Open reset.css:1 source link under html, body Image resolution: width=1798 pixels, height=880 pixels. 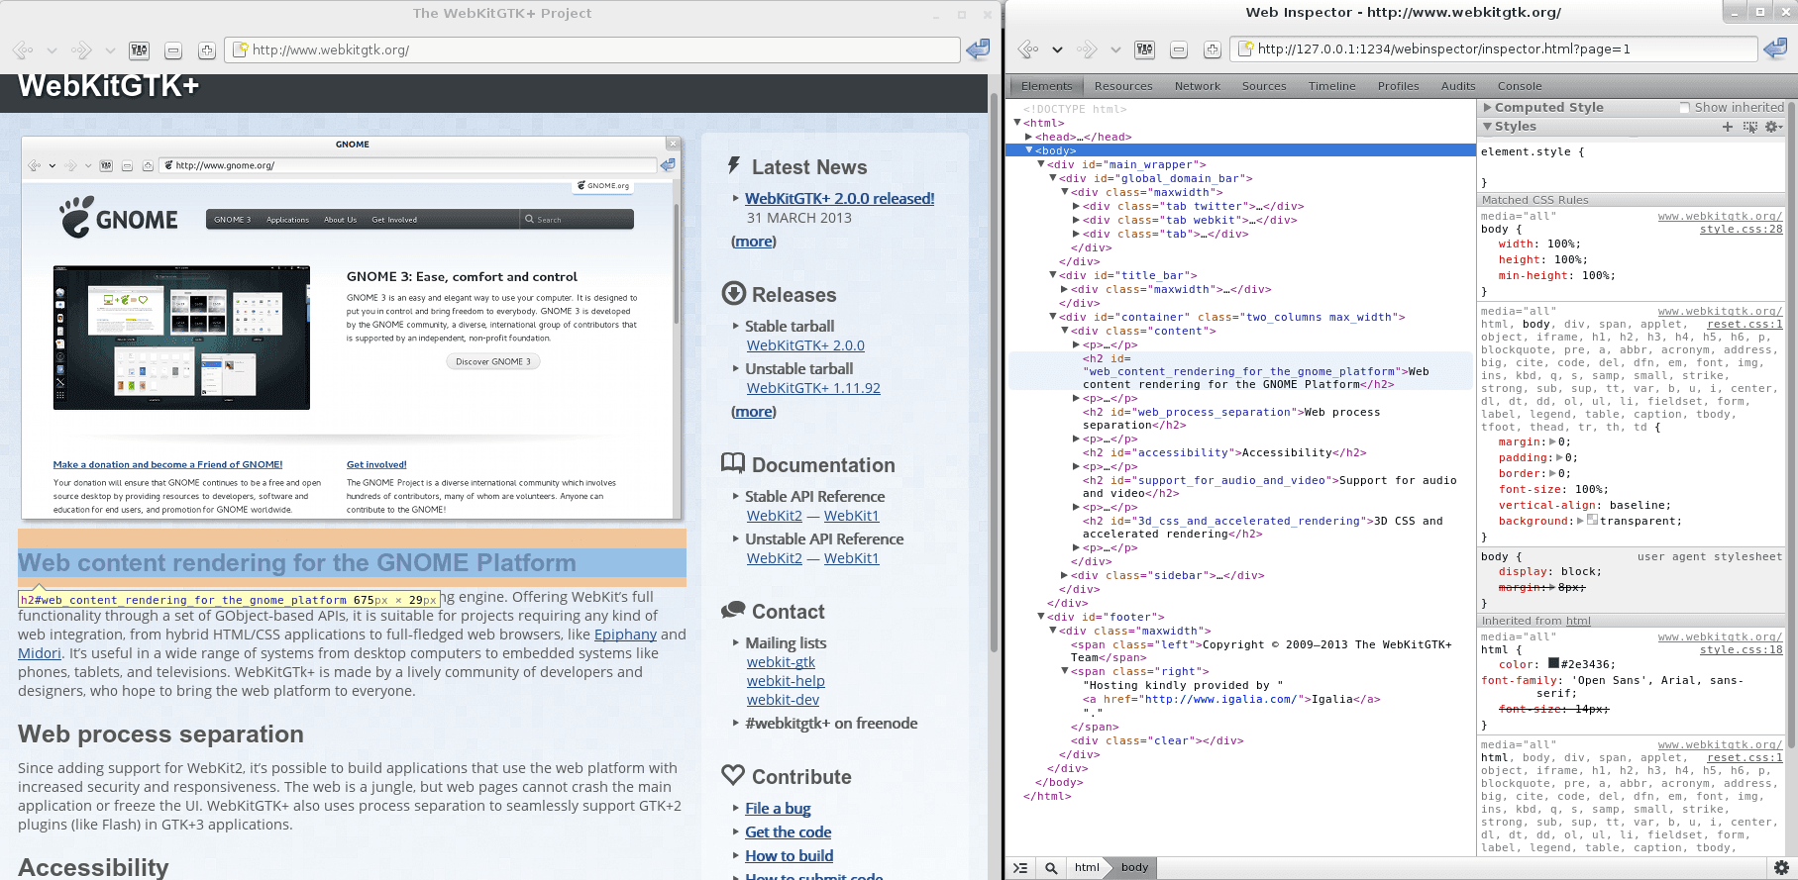pos(1745,324)
